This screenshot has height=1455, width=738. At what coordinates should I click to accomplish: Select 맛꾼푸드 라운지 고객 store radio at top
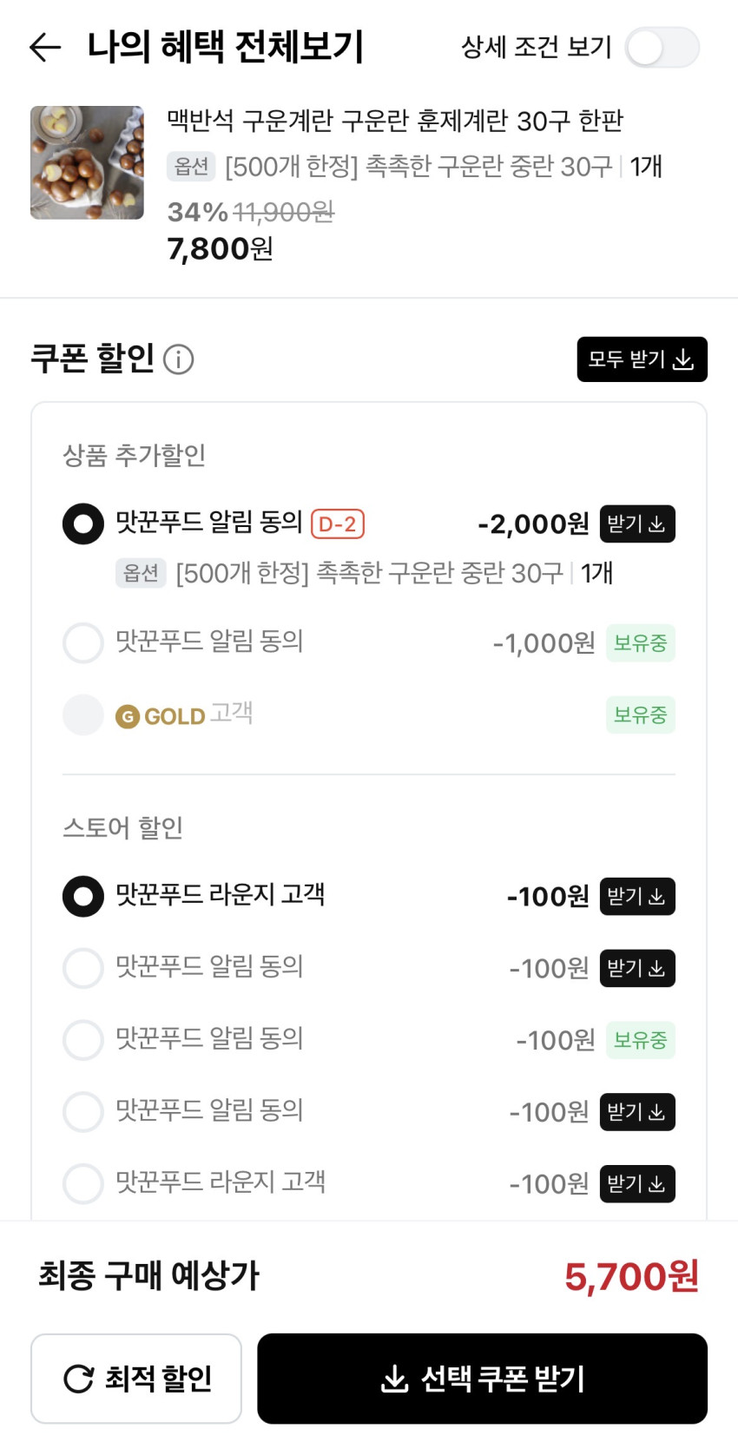pos(83,896)
